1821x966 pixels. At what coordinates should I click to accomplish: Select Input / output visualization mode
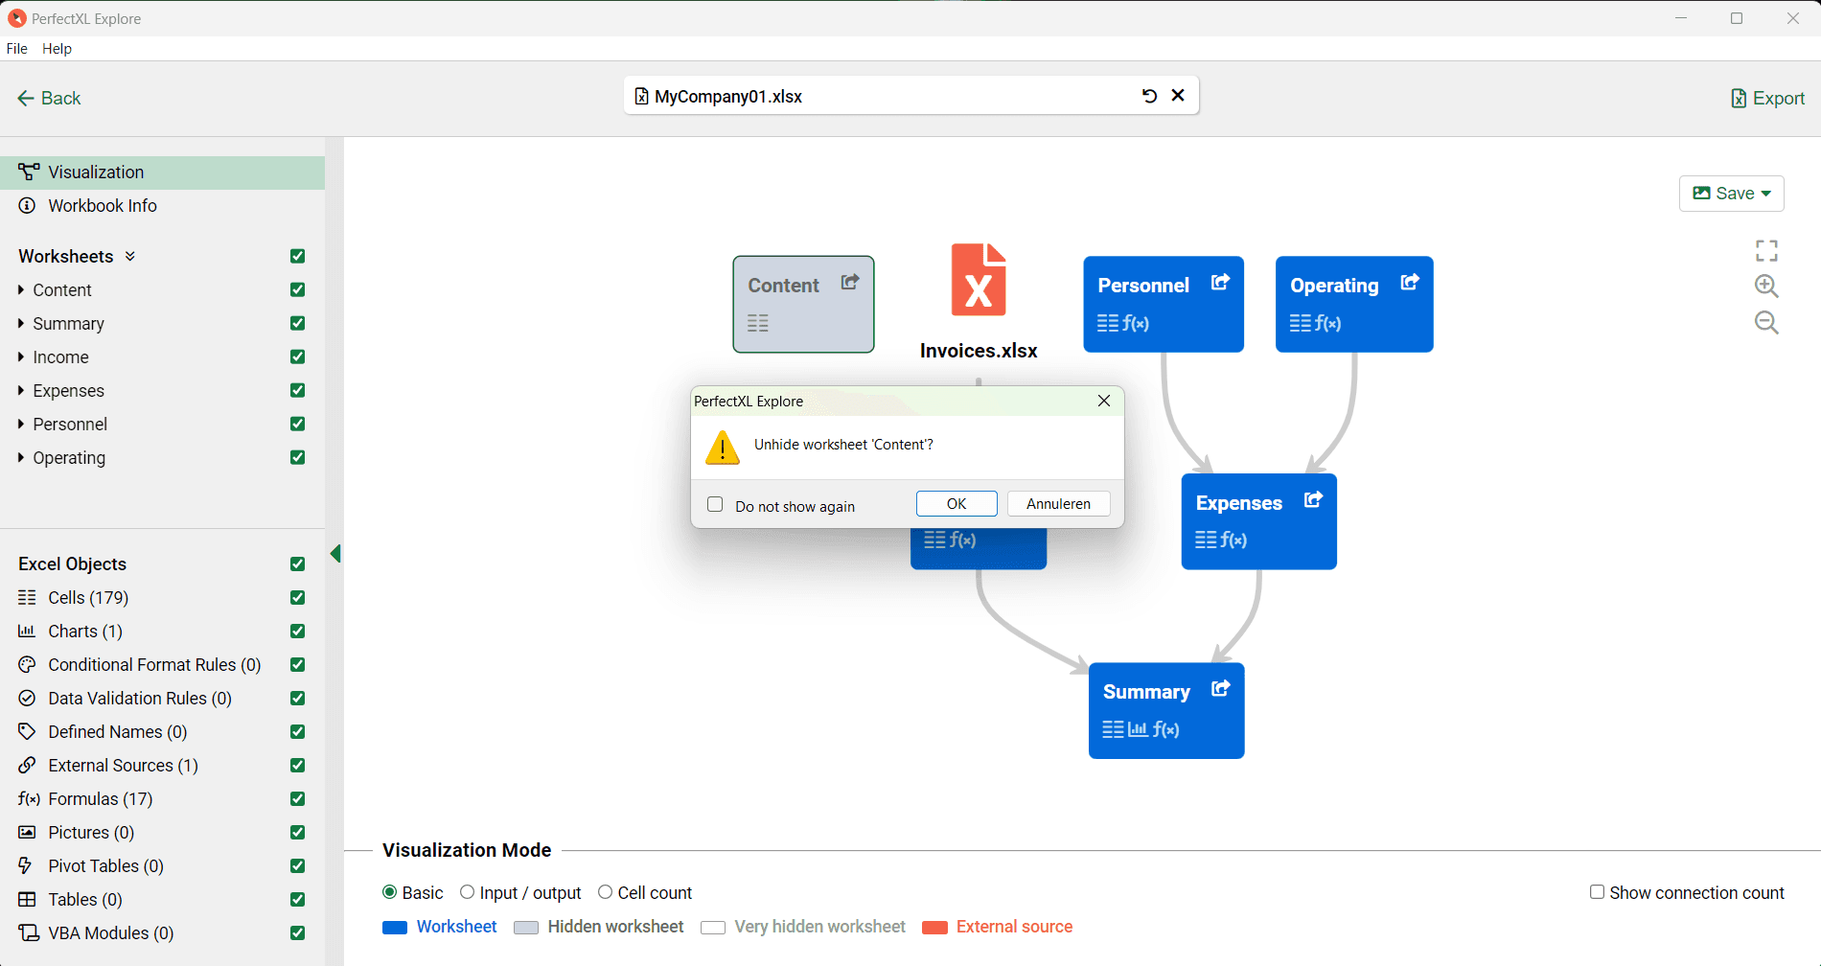coord(468,892)
